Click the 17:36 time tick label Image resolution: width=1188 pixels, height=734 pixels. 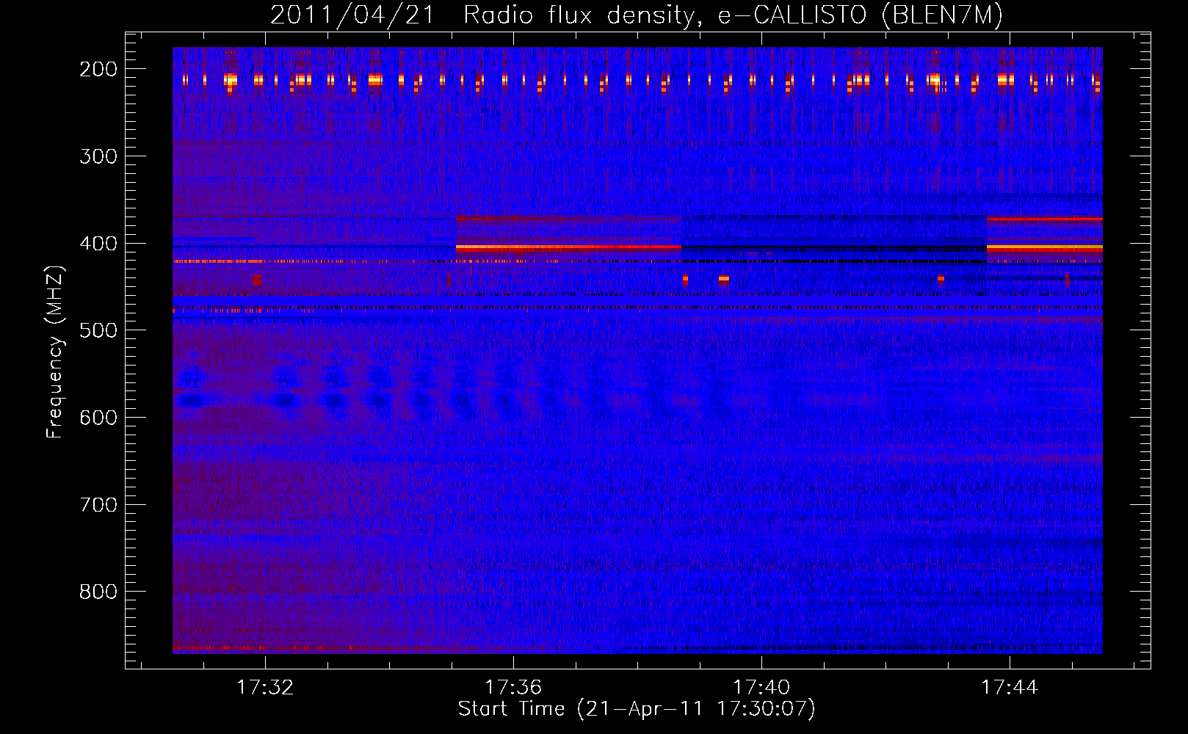(x=513, y=687)
